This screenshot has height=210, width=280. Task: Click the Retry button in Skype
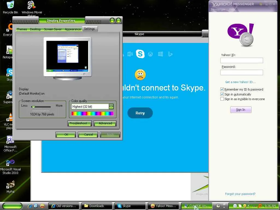click(x=140, y=113)
